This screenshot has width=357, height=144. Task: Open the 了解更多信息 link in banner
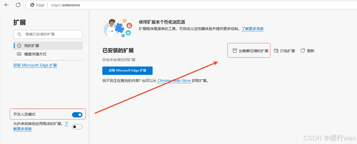(253, 29)
